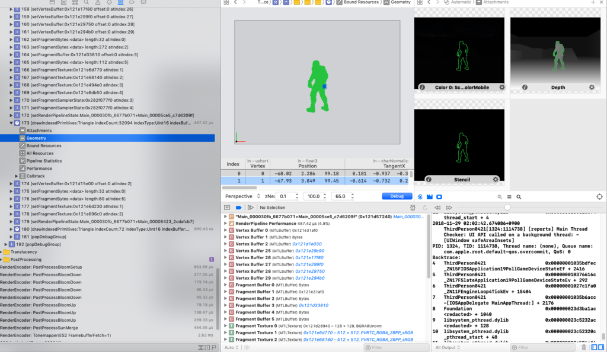Select RenderEncoder: PostProcessSunMerge row
The height and width of the screenshot is (352, 607).
(x=107, y=328)
